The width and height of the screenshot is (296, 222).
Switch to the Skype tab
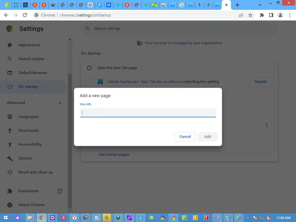click(x=99, y=5)
